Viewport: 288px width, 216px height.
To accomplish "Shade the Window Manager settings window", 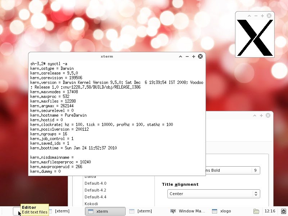I will (x=255, y=116).
